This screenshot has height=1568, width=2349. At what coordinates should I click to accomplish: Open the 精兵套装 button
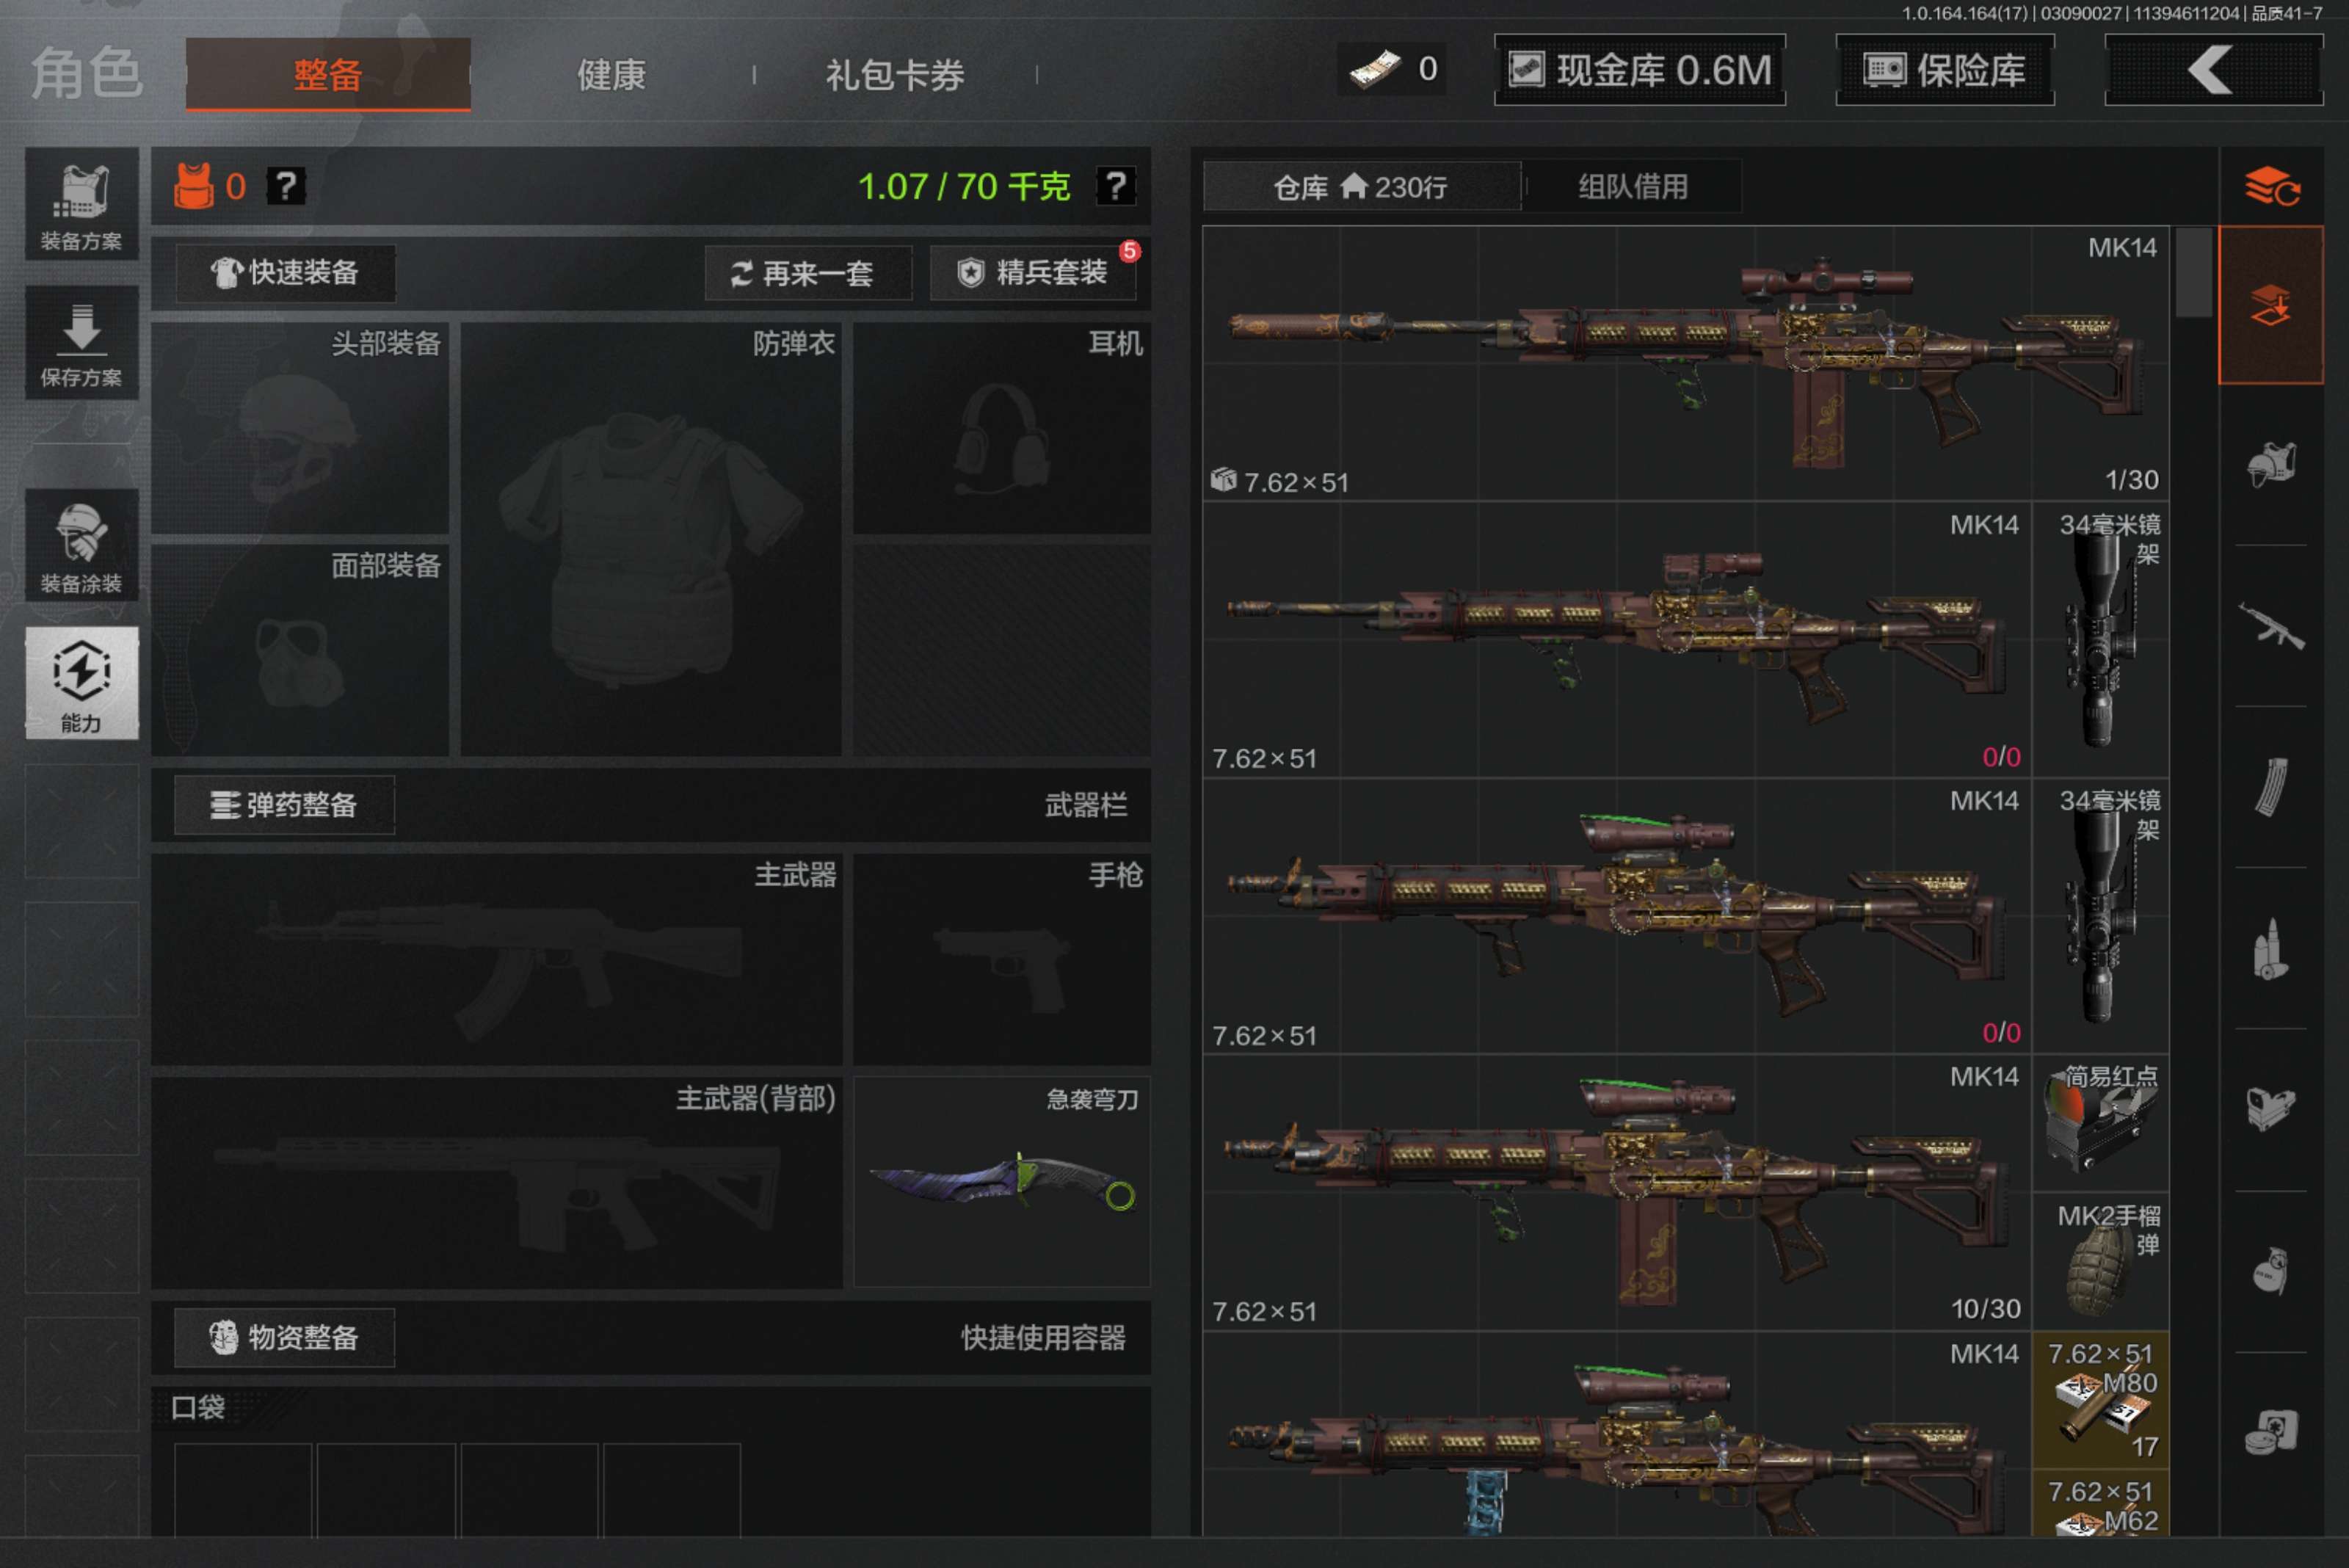[1033, 272]
